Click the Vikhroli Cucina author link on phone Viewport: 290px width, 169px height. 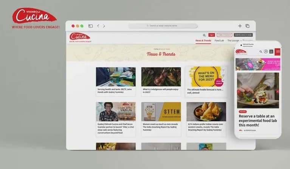point(250,130)
